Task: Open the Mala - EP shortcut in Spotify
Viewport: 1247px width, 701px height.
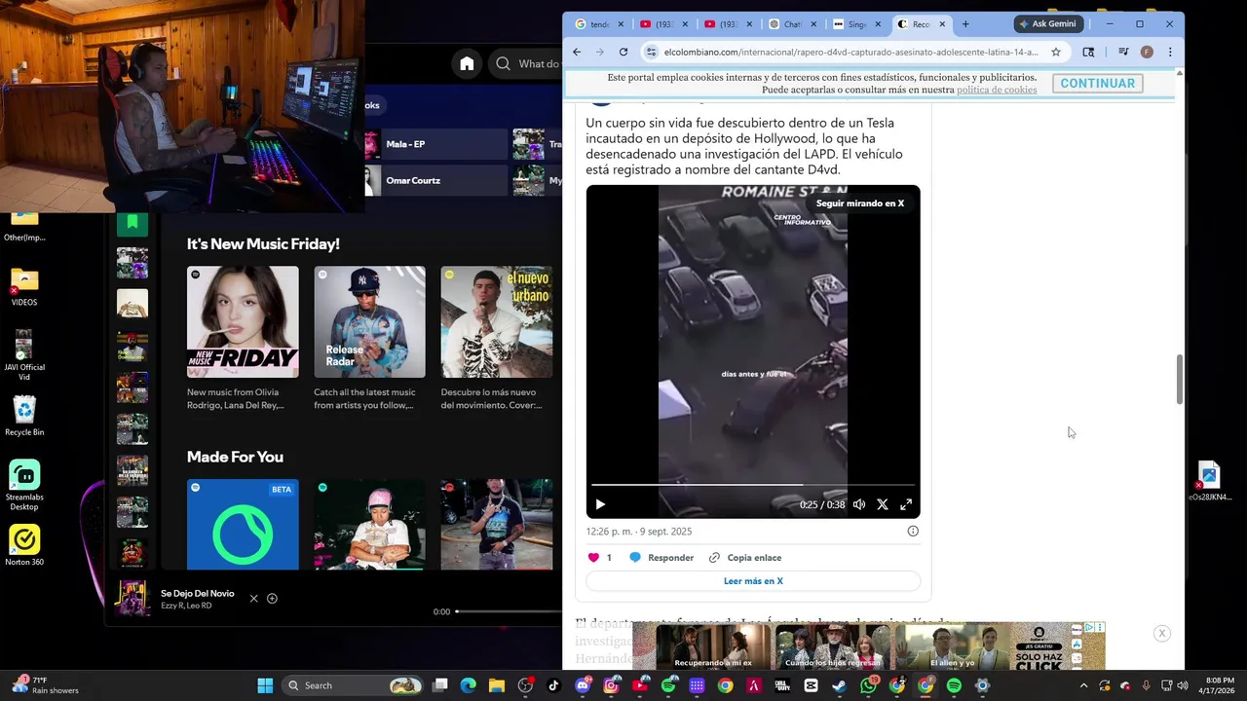Action: click(435, 144)
